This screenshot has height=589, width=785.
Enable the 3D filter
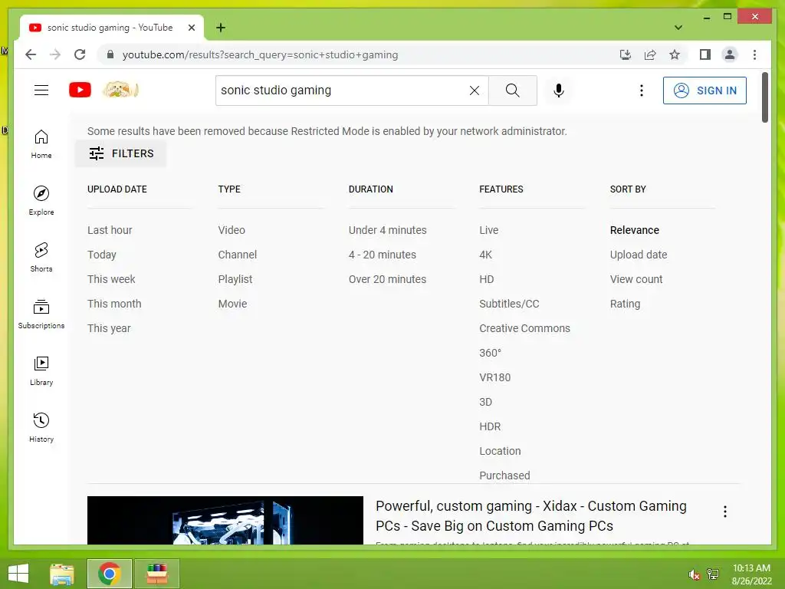click(485, 402)
